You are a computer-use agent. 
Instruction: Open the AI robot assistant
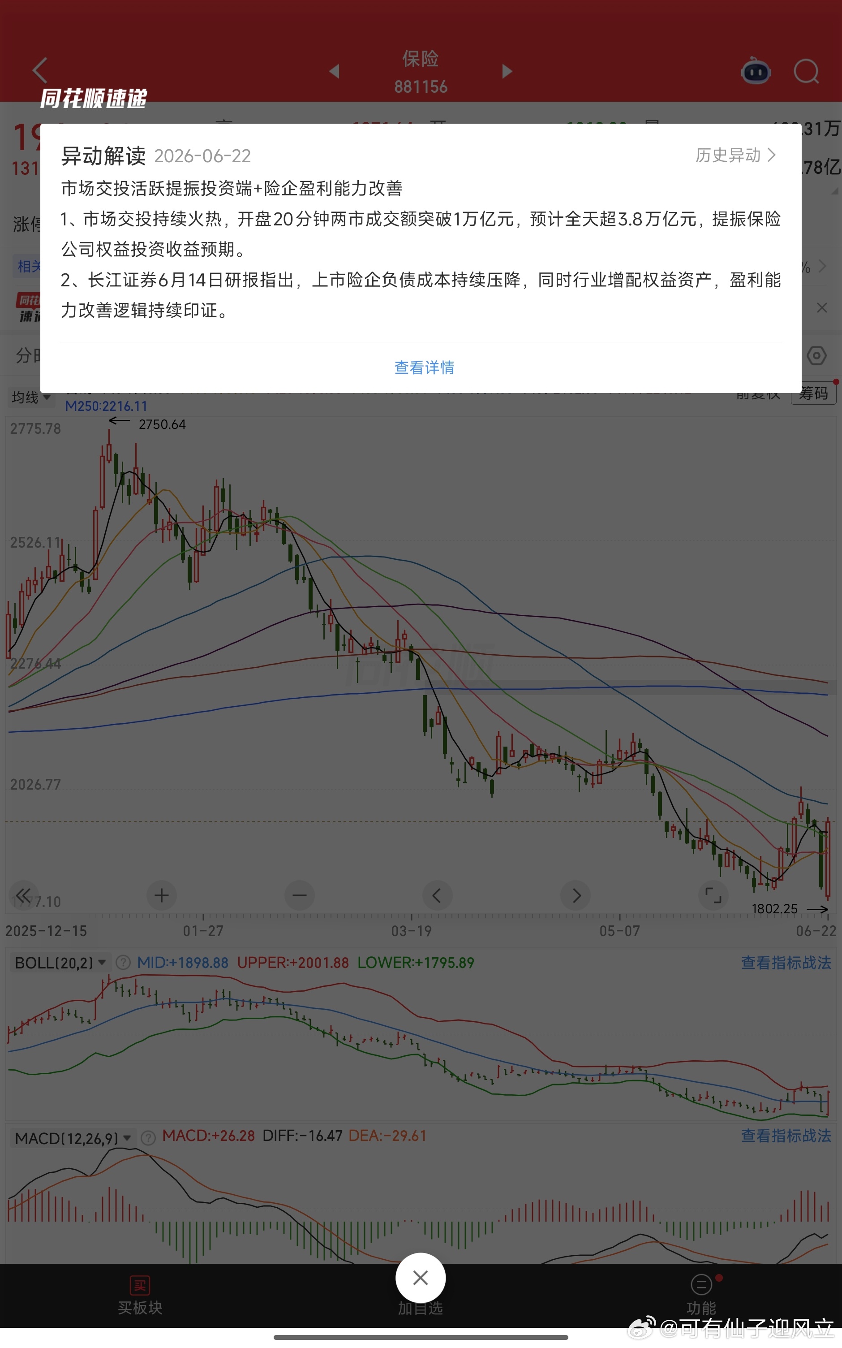point(756,70)
